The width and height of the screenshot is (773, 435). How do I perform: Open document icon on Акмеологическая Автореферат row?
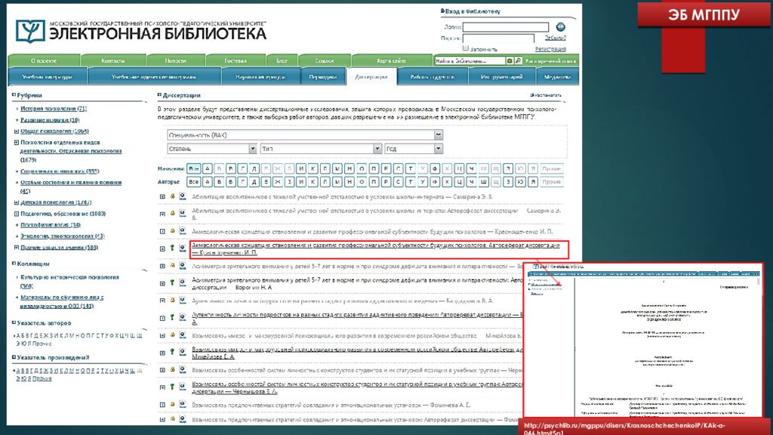pos(183,248)
